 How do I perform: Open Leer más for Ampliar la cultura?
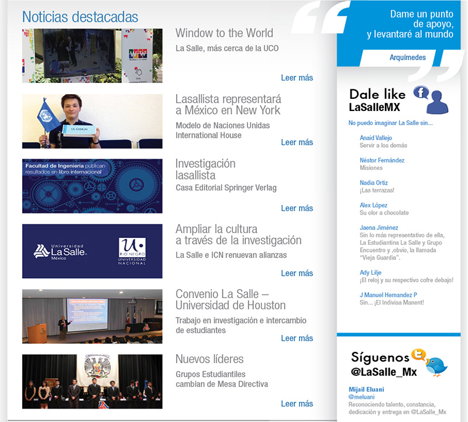(297, 273)
